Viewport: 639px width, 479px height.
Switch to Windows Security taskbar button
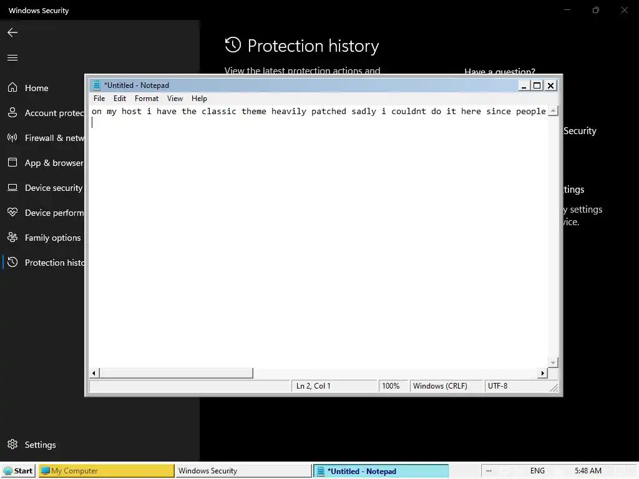243,471
